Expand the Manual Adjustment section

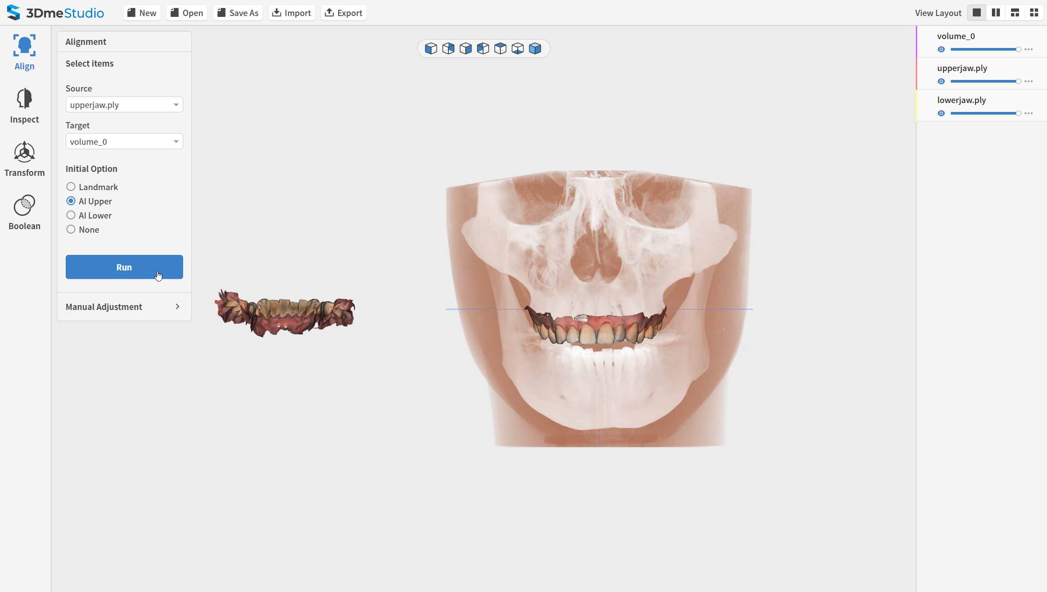tap(124, 307)
